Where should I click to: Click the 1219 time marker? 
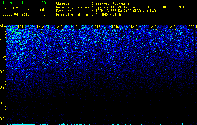coord(172,27)
